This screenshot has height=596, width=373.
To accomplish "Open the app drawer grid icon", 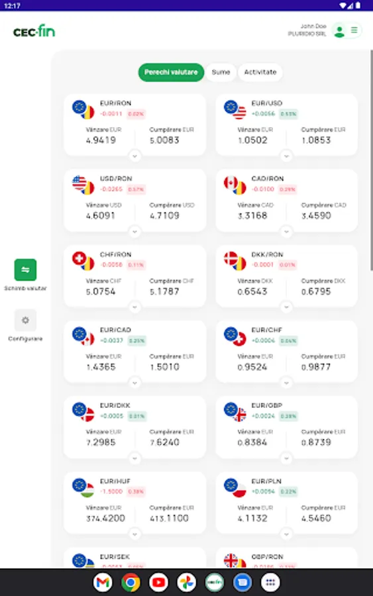I will pyautogui.click(x=270, y=582).
